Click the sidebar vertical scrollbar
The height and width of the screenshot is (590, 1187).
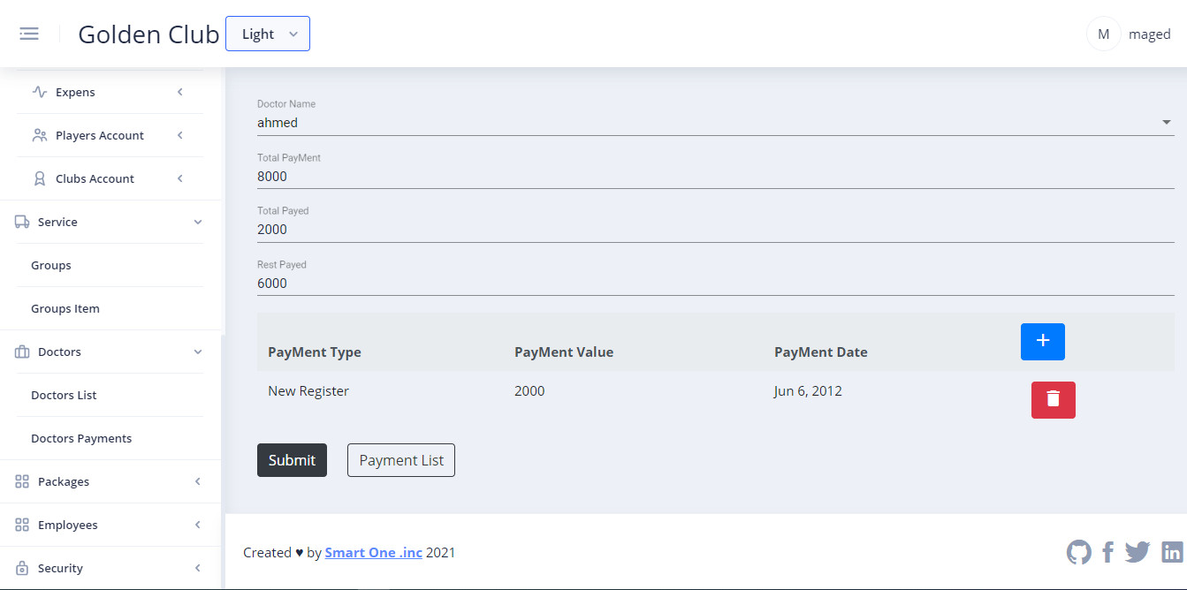pyautogui.click(x=223, y=462)
